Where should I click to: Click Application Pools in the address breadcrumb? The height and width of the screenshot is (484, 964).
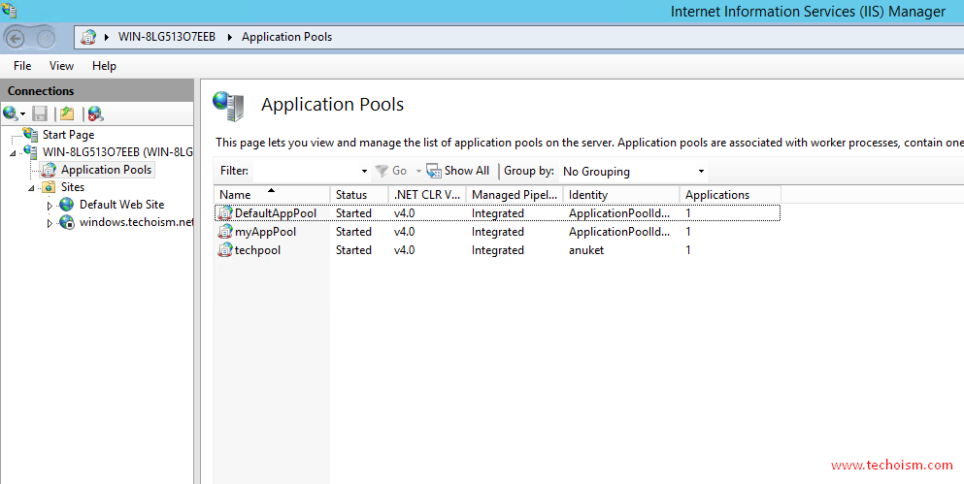(x=286, y=37)
